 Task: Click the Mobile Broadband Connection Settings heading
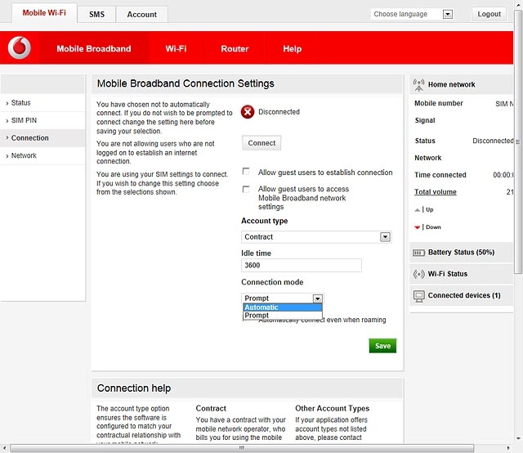click(x=186, y=83)
